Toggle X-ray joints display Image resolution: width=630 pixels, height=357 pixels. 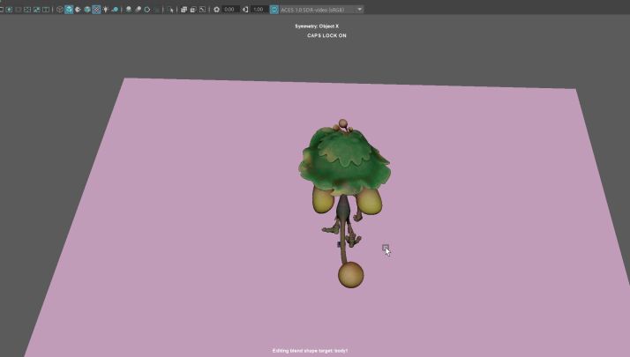[x=202, y=9]
